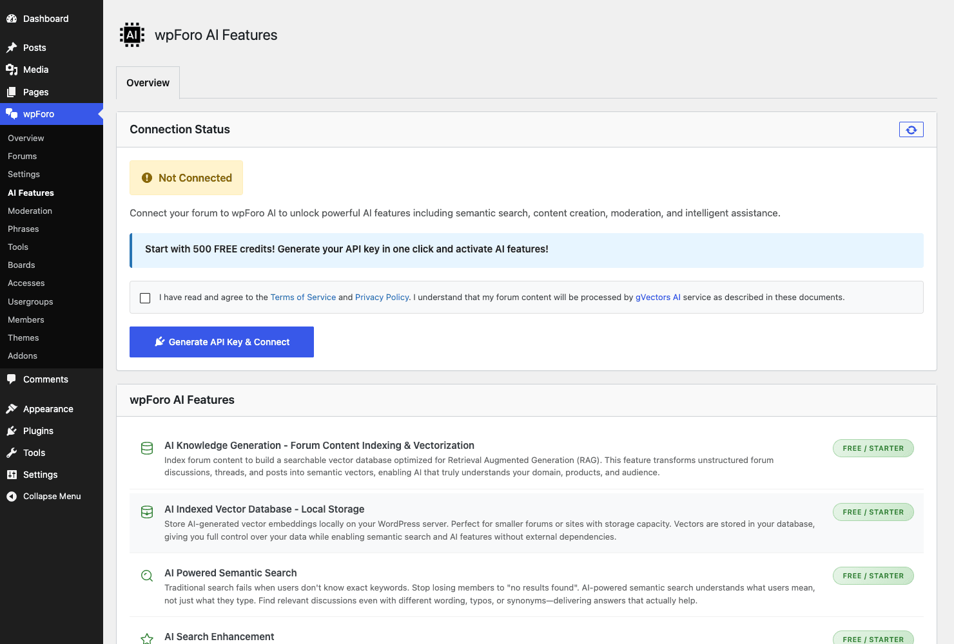Click the Collapse Menu label
This screenshot has width=954, height=644.
52,496
